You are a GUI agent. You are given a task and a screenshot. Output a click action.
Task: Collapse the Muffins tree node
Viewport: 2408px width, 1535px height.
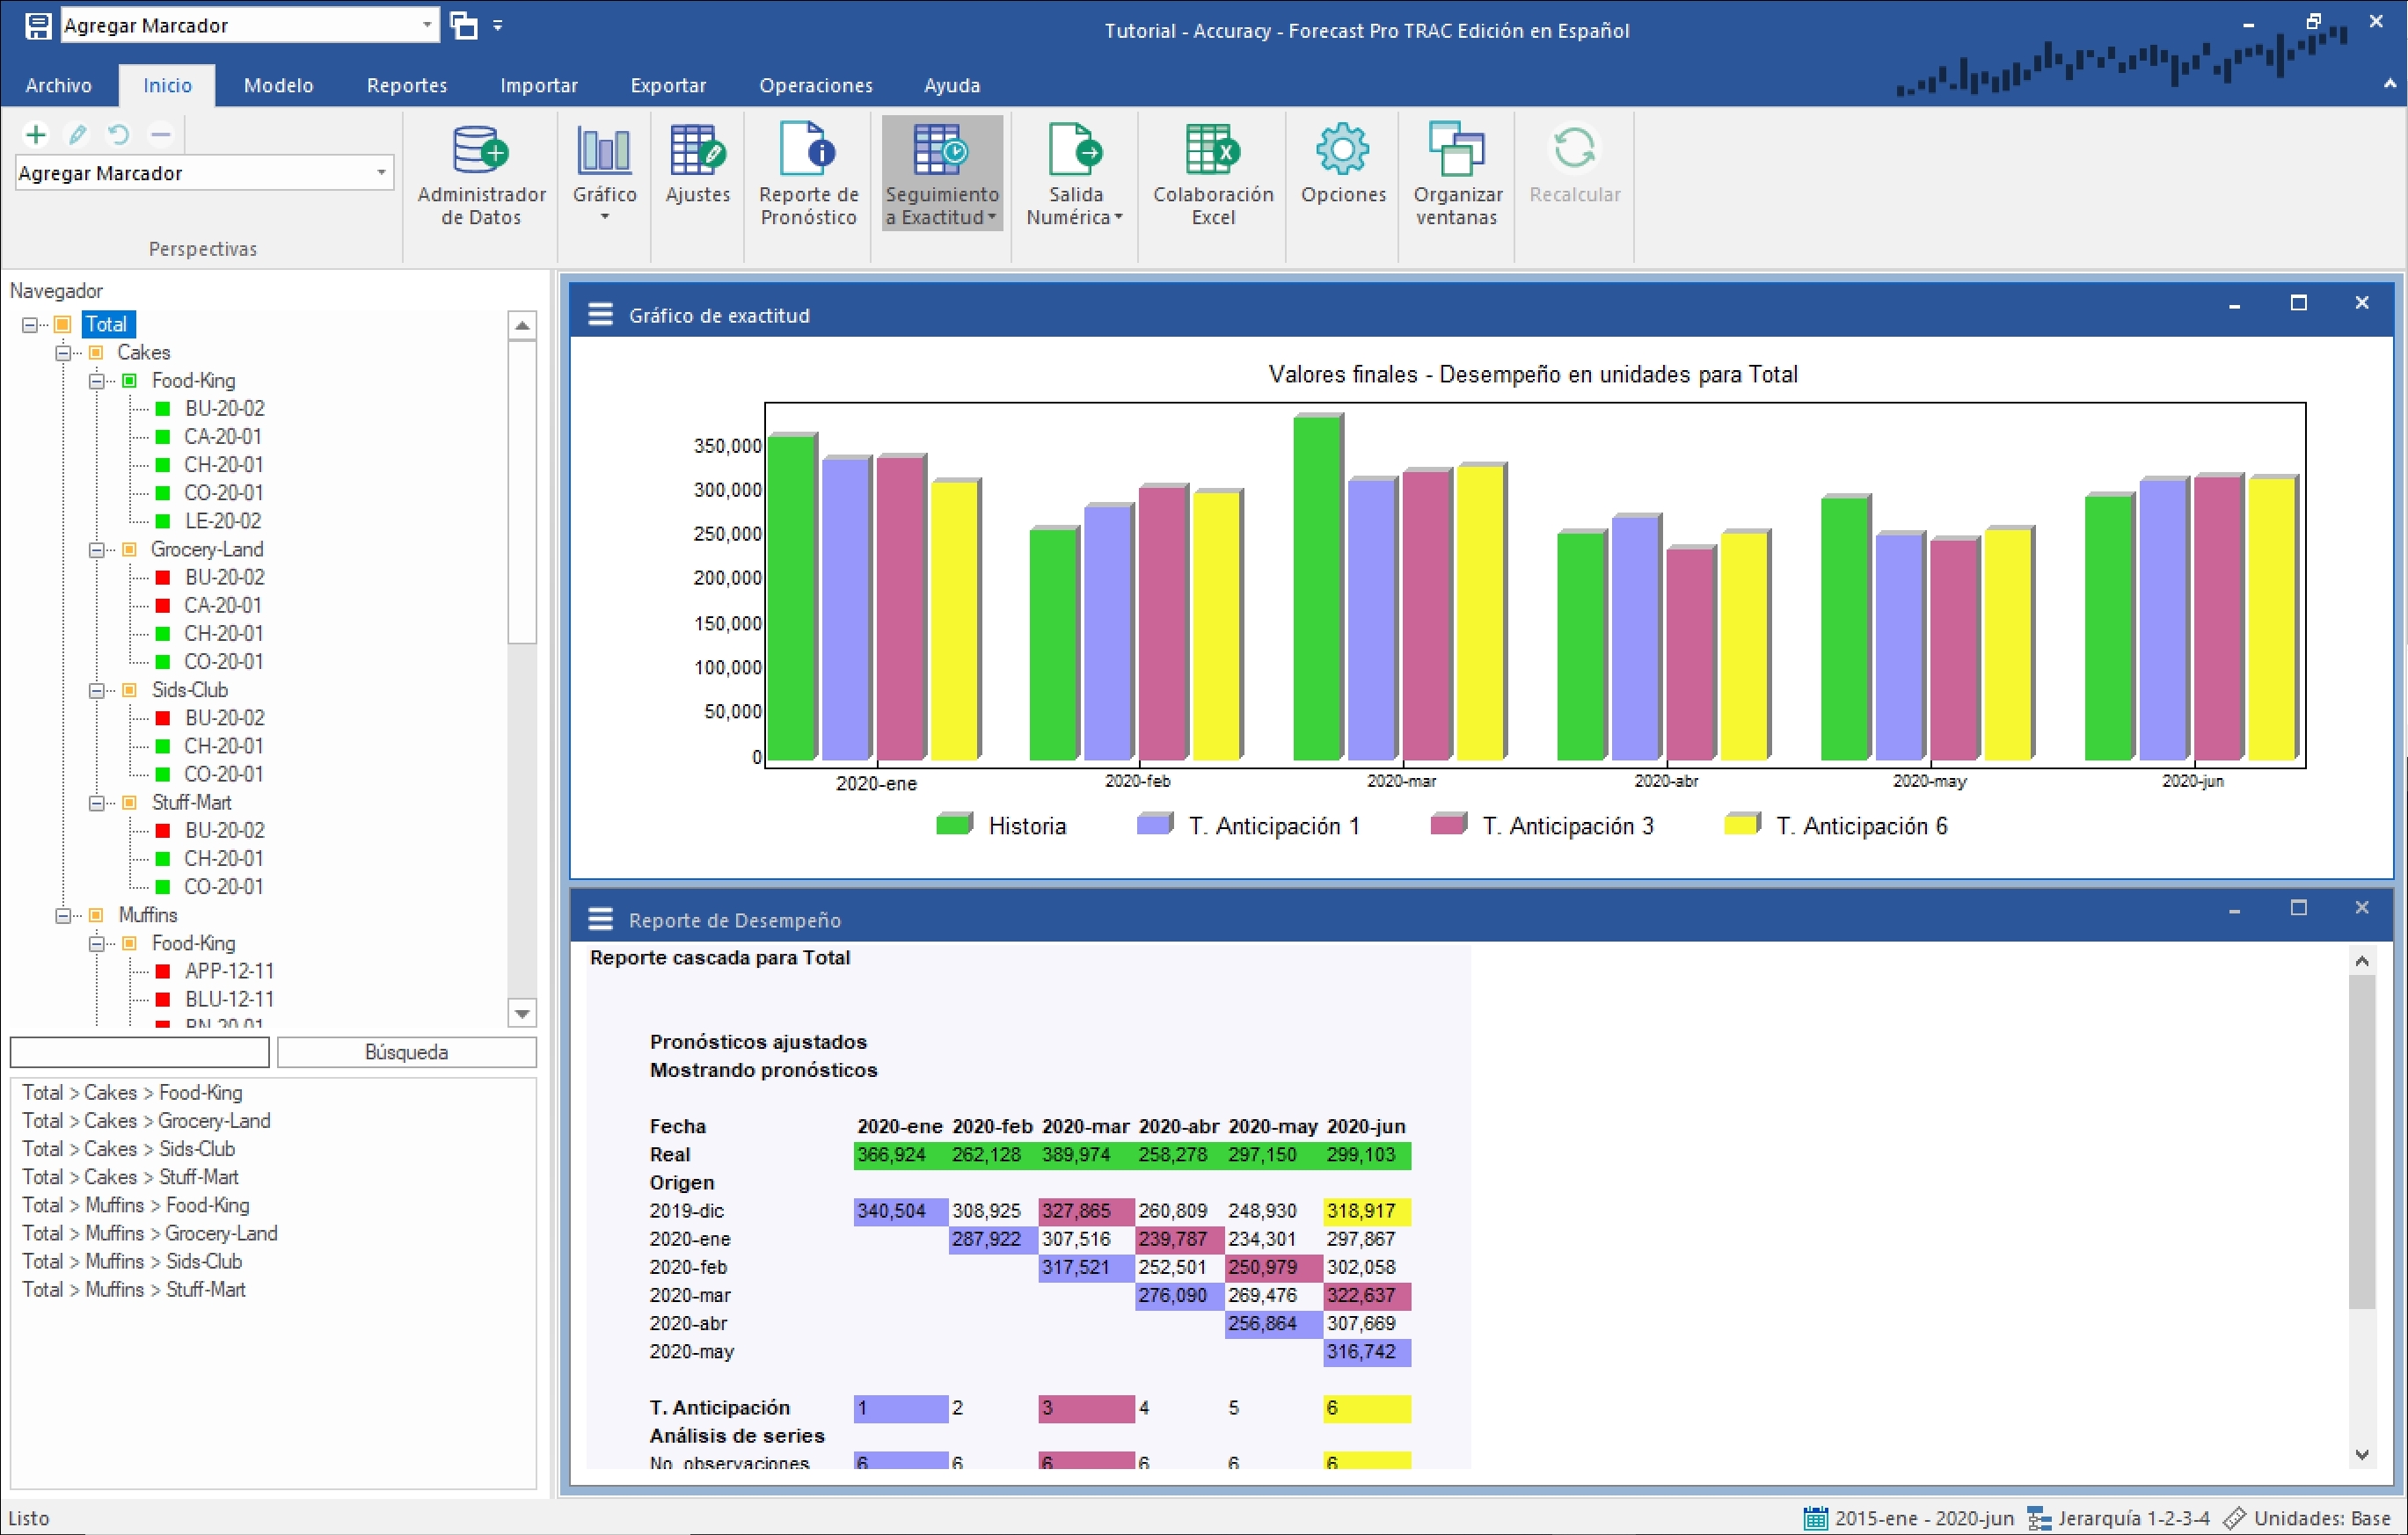tap(63, 915)
